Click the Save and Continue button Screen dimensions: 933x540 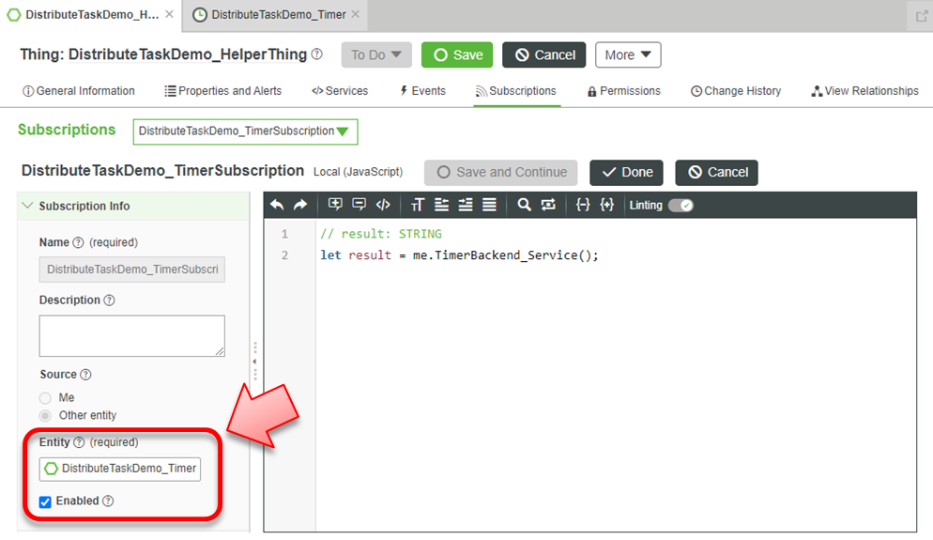[x=500, y=173]
